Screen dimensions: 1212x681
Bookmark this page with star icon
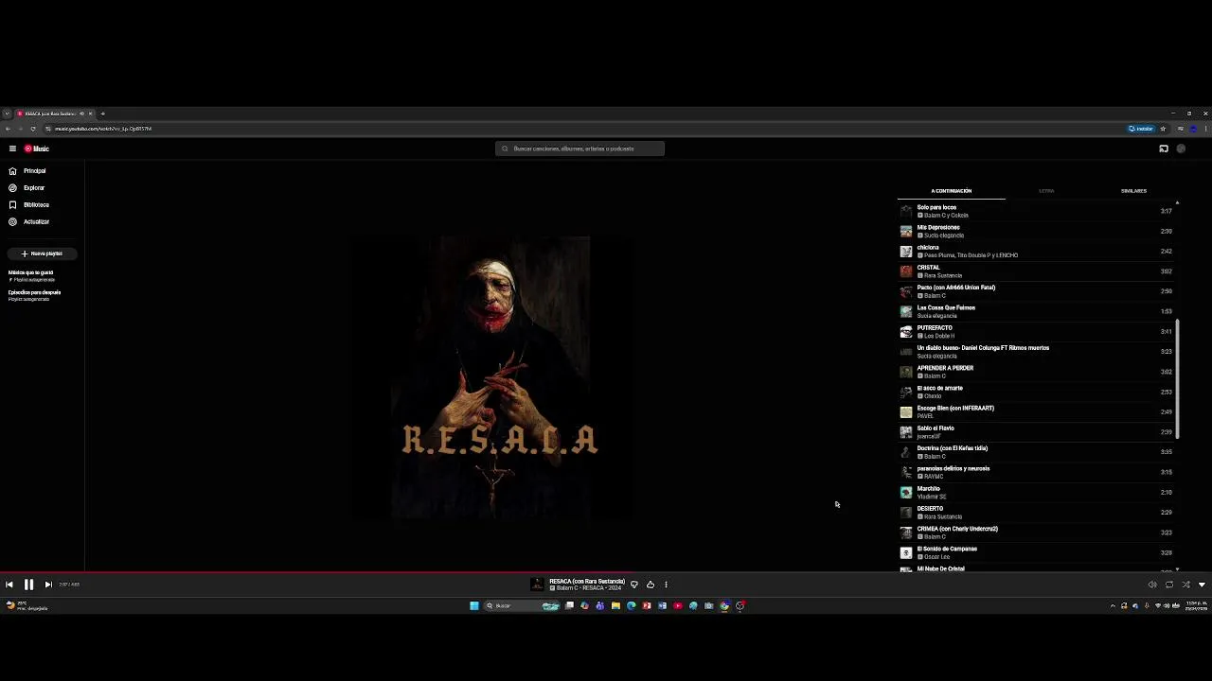coord(1163,129)
